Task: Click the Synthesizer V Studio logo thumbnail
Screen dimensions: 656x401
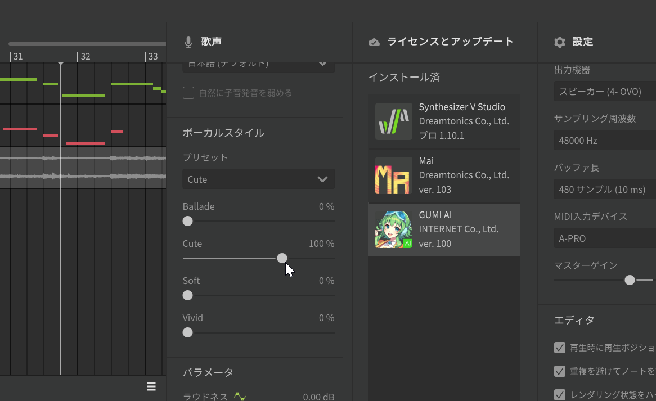Action: pyautogui.click(x=394, y=121)
